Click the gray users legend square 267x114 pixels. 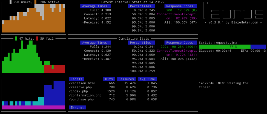pos(11,2)
